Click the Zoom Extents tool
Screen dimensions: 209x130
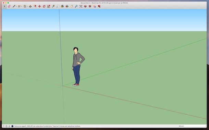[x=81, y=6]
